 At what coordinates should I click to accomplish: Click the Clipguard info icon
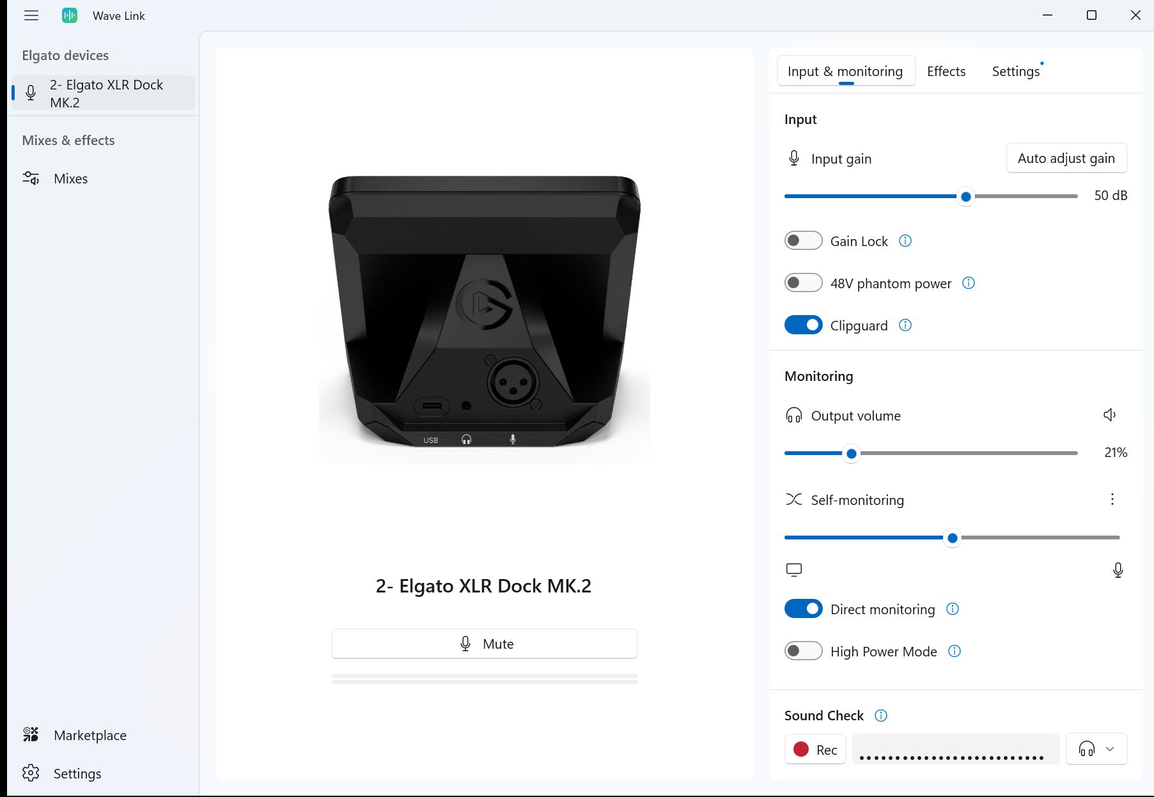tap(905, 325)
